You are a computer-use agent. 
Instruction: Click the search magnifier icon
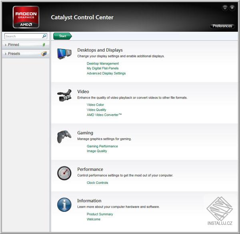(44, 36)
